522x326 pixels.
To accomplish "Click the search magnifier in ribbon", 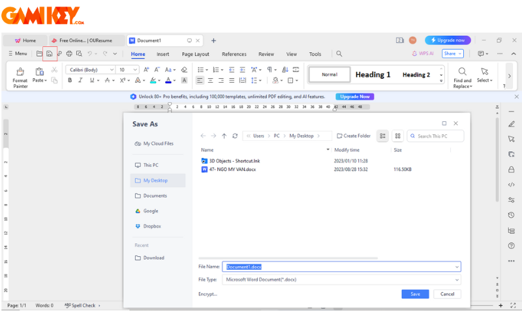I will click(x=339, y=53).
